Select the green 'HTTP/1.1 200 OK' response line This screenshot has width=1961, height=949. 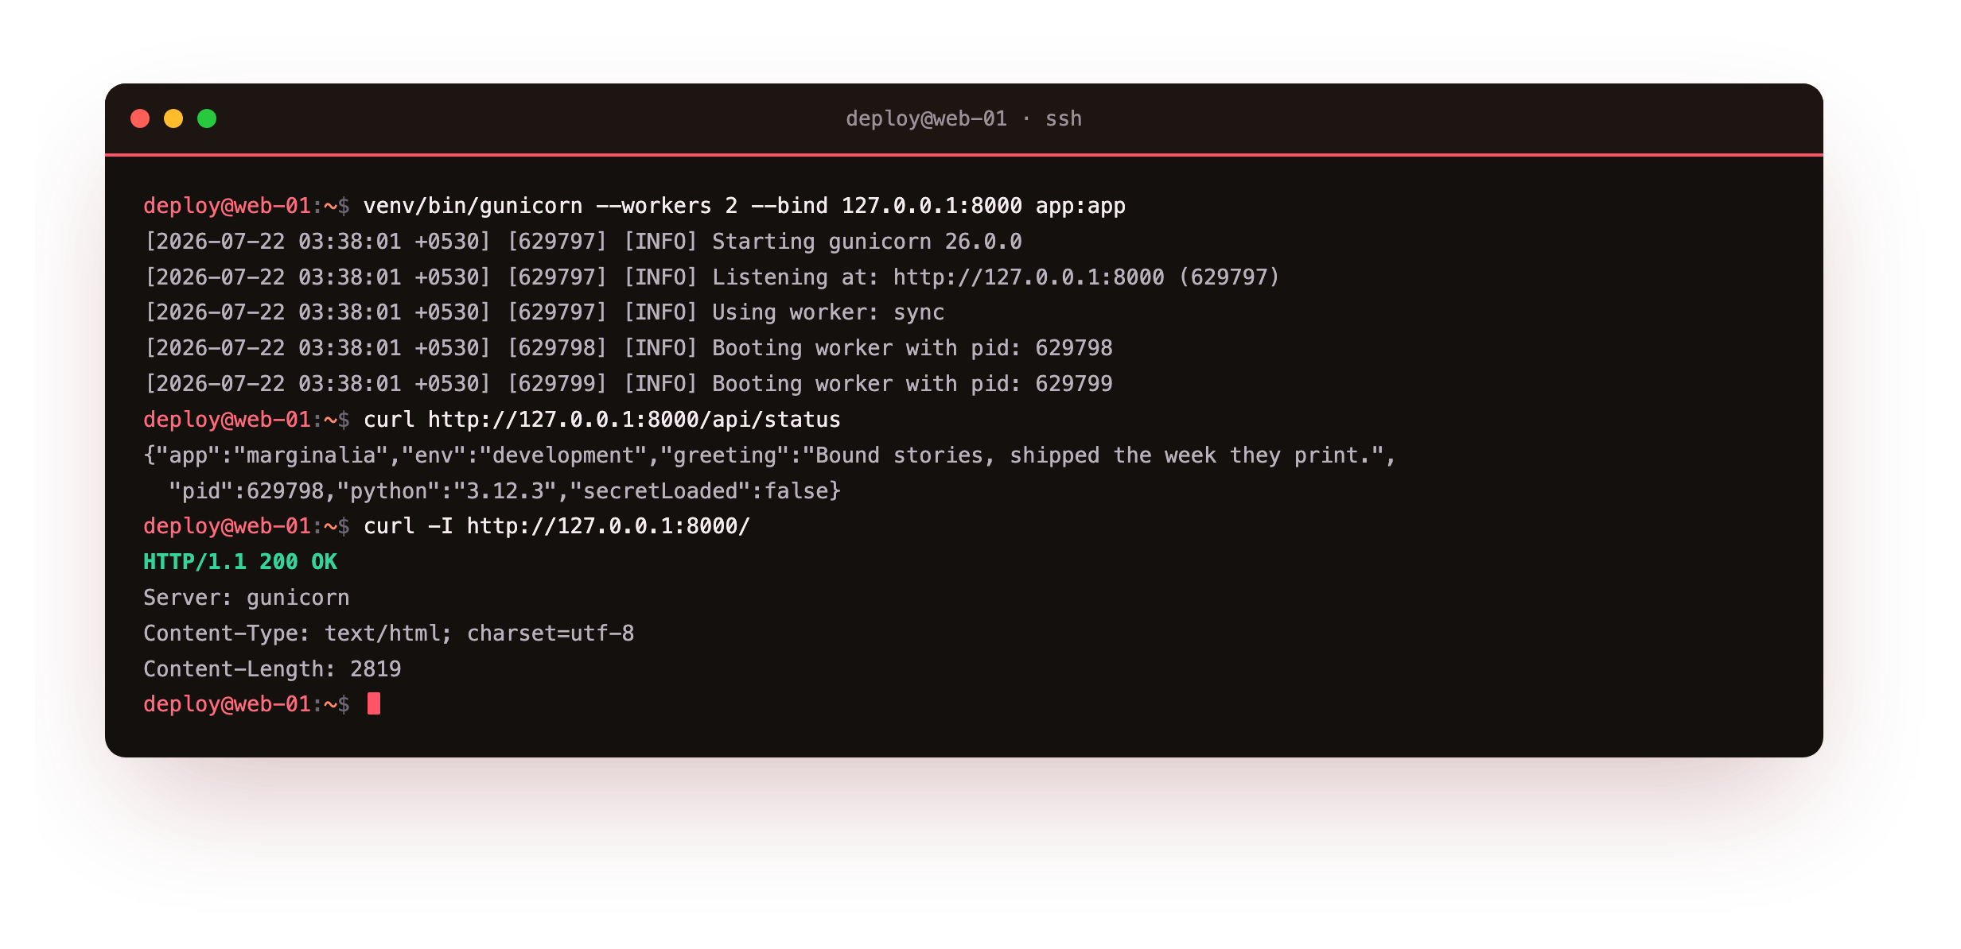pos(240,562)
